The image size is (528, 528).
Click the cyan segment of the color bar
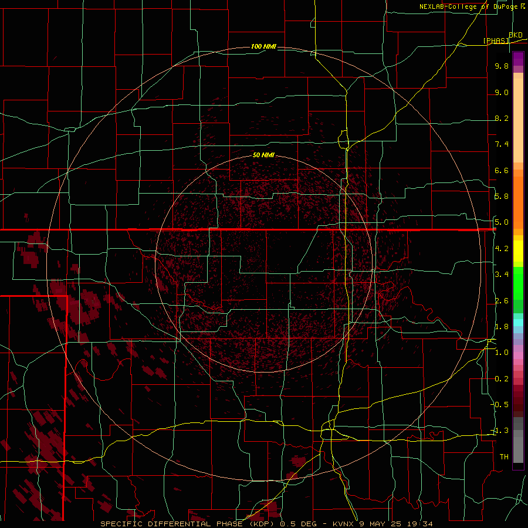[518, 323]
